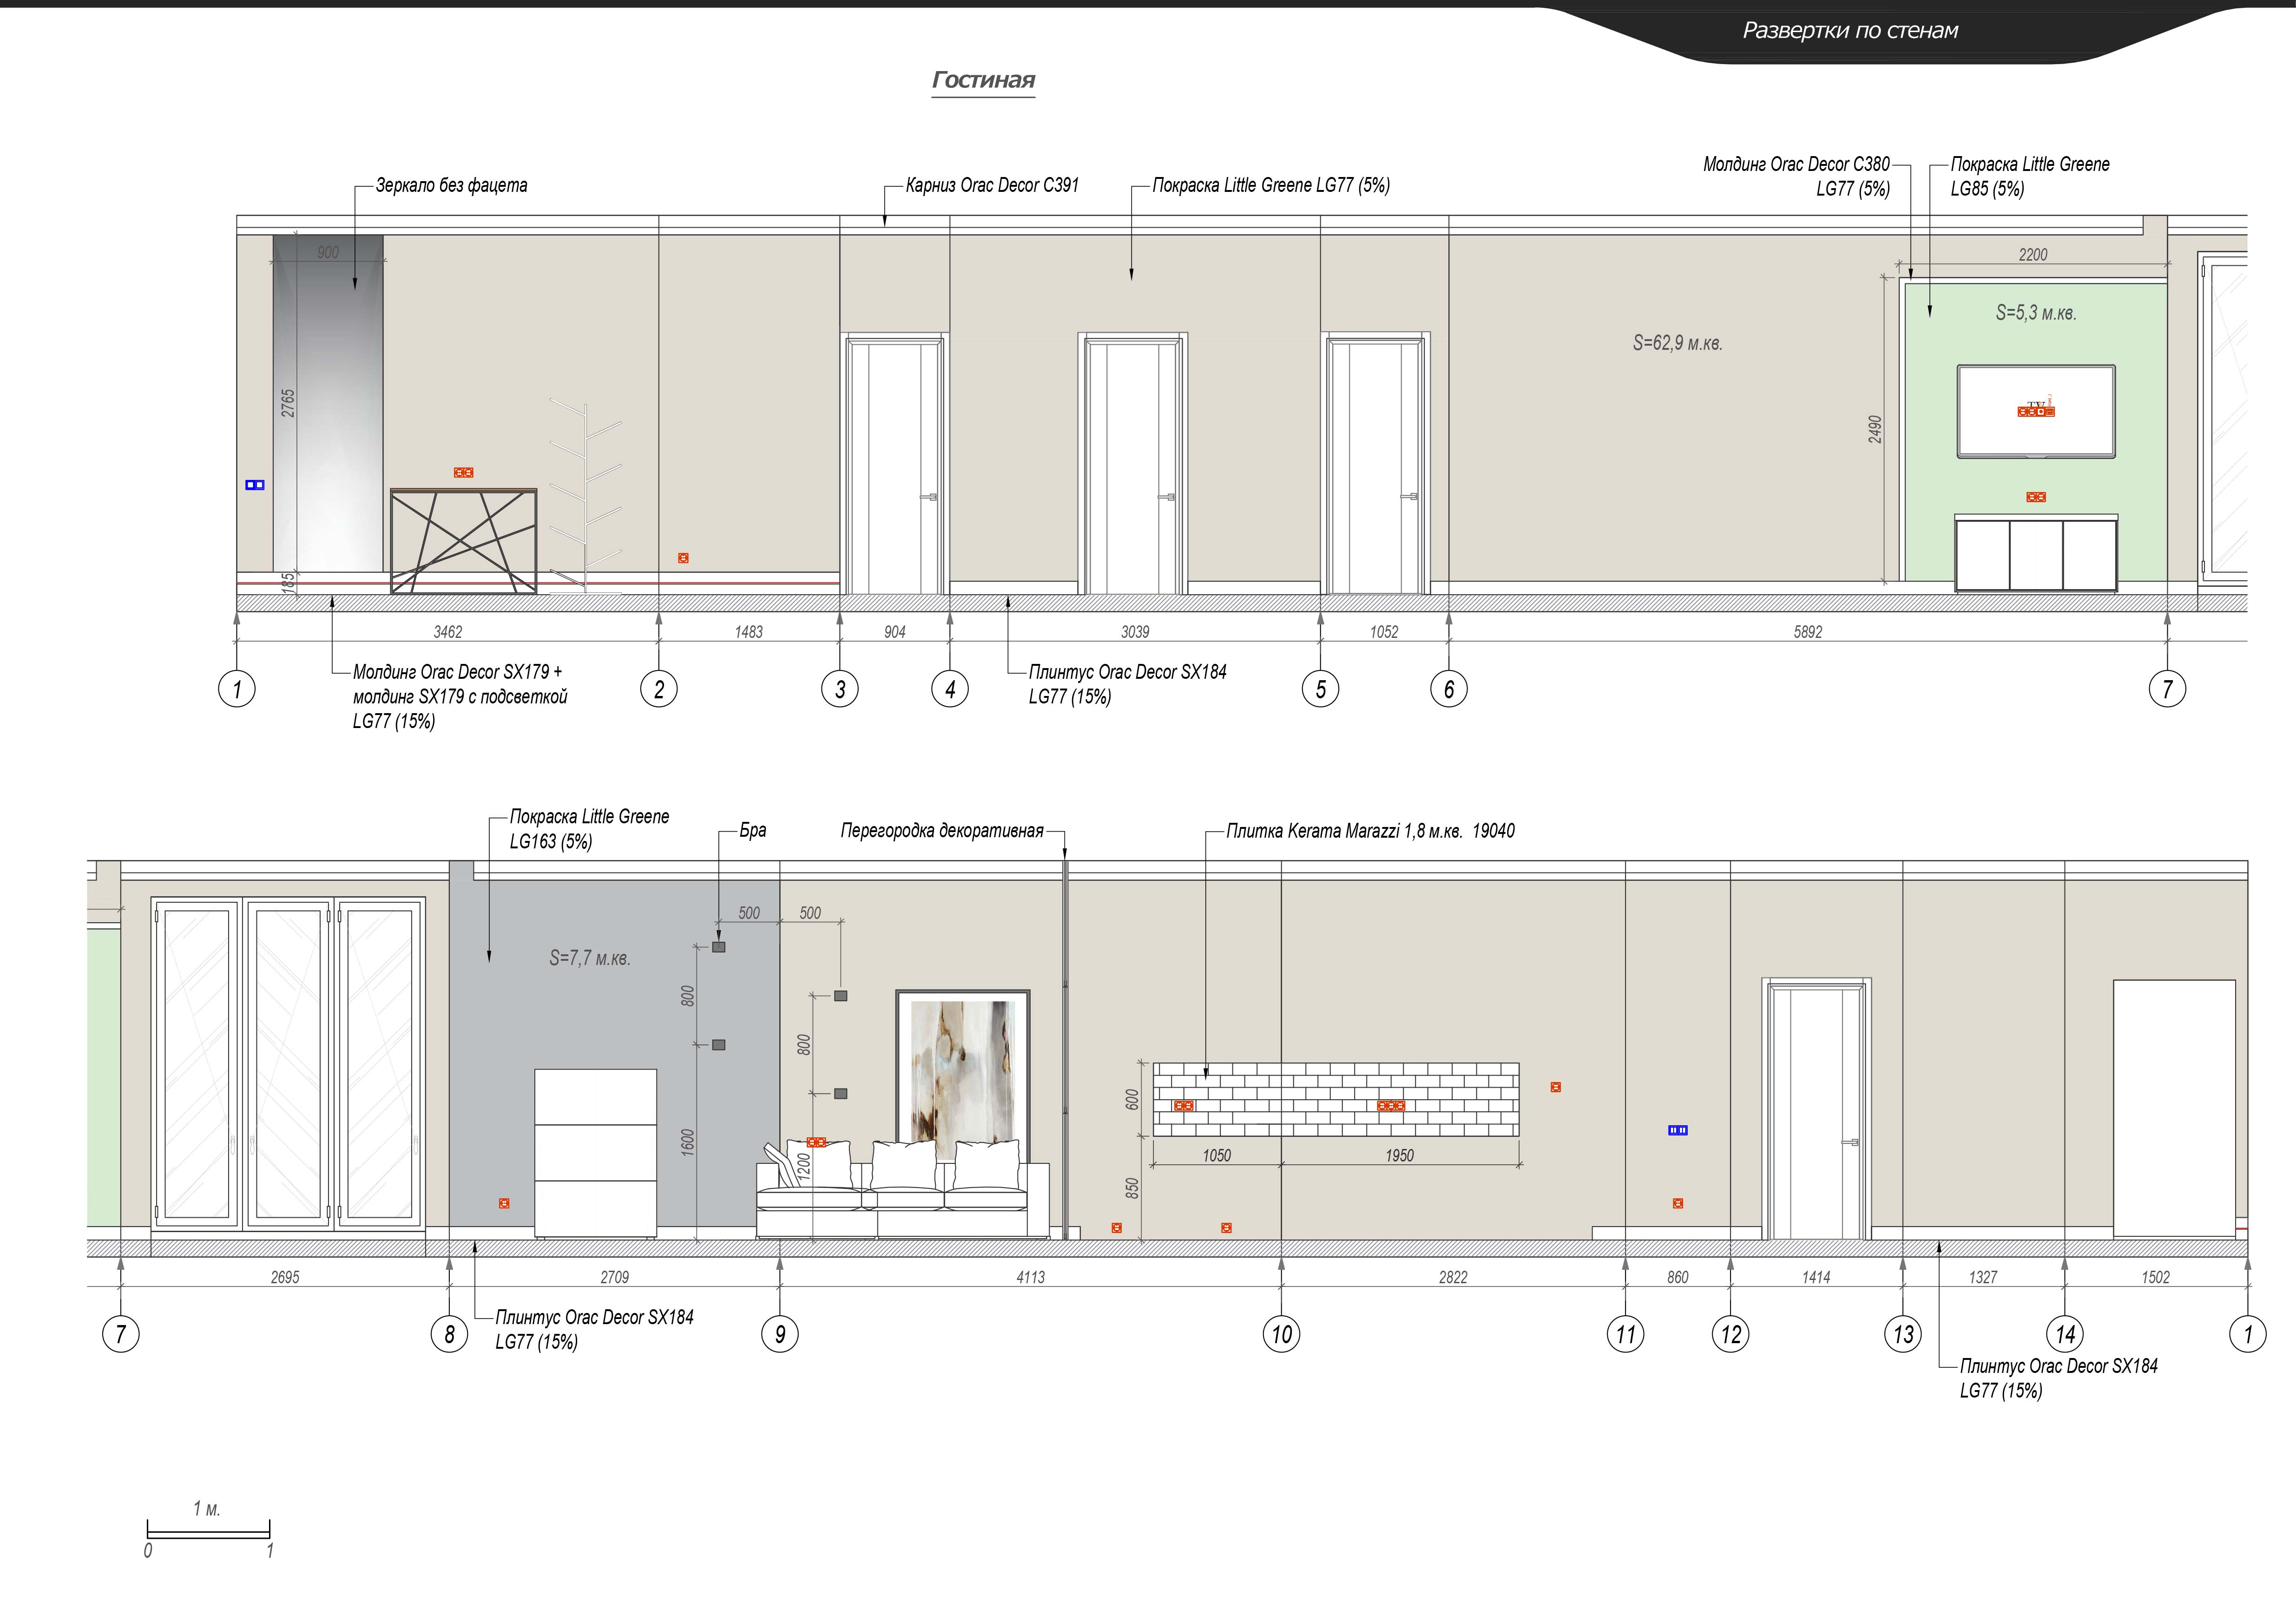2296x1621 pixels.
Task: Click the '1950' tile dimension
Action: pos(1400,1156)
